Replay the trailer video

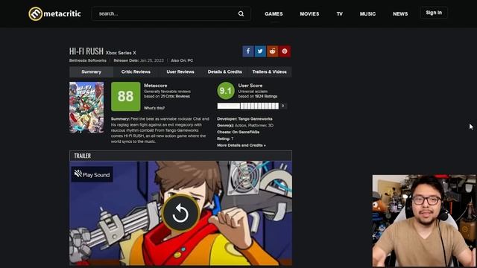tap(180, 214)
